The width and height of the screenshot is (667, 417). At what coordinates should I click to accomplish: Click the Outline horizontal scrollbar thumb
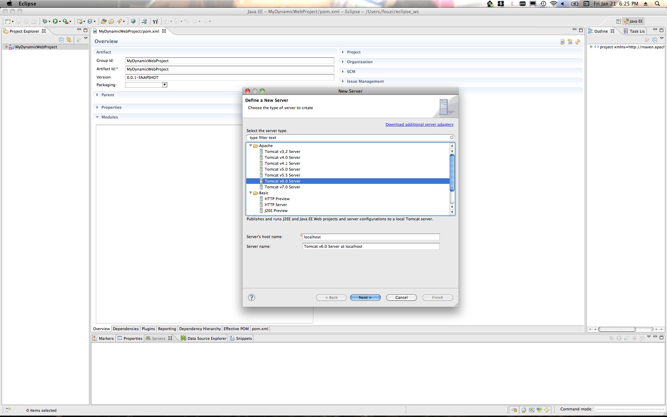pos(617,329)
